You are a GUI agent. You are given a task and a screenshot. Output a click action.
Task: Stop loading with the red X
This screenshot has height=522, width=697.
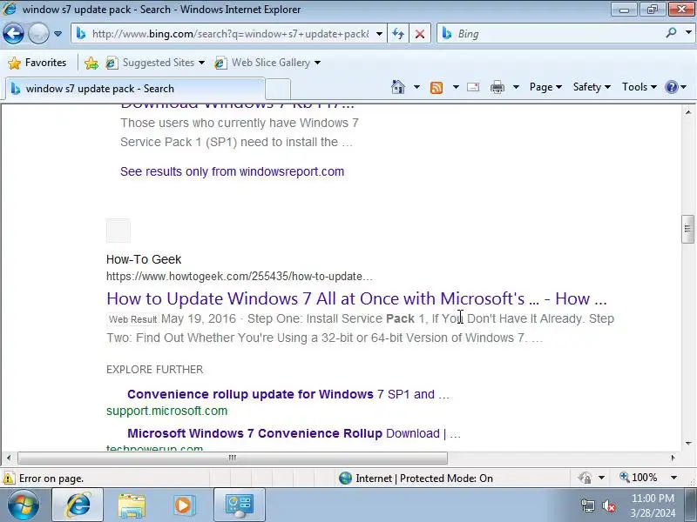(x=420, y=34)
